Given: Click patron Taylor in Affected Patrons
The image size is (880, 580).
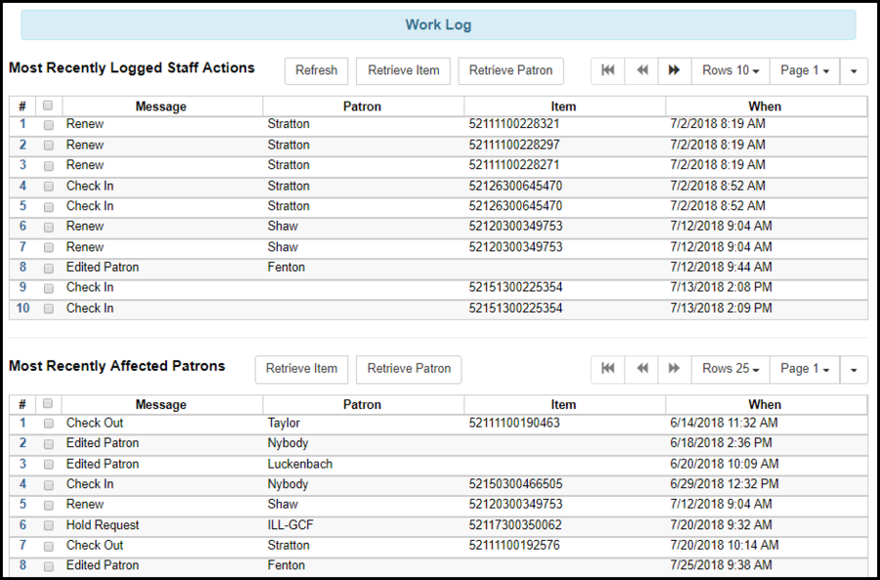Looking at the screenshot, I should [x=284, y=423].
